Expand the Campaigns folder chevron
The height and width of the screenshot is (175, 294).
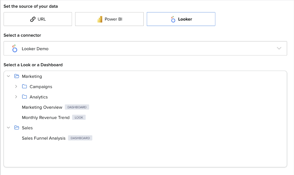[16, 87]
